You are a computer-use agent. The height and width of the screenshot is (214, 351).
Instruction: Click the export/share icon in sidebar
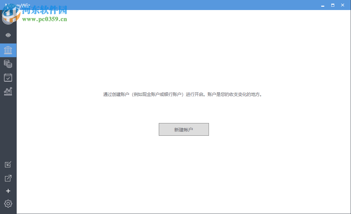[x=8, y=178]
